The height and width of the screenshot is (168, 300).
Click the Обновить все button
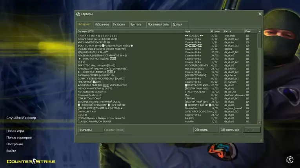pos(231,130)
